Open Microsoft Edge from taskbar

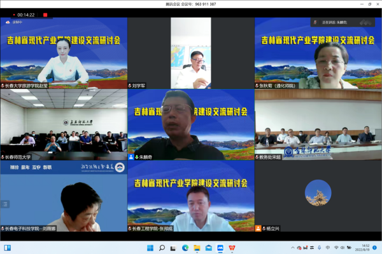pyautogui.click(x=185, y=247)
